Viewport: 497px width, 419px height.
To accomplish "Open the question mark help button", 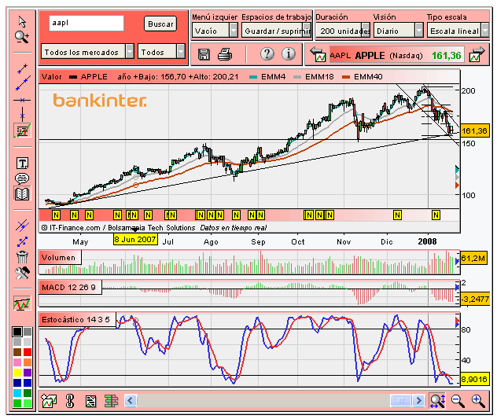I will tap(267, 54).
